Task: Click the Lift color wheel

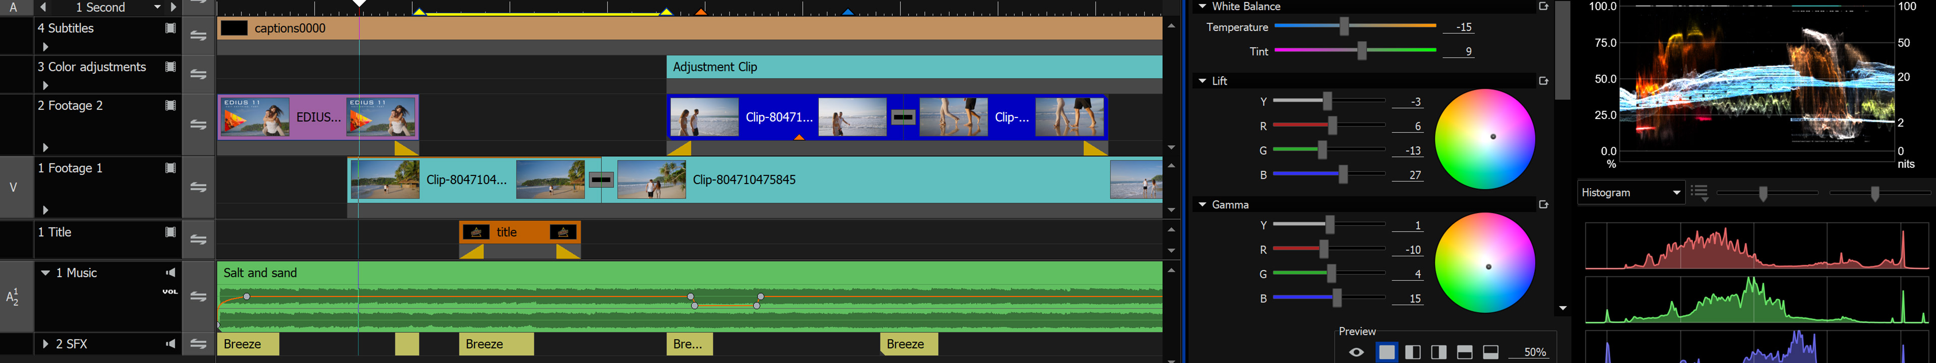Action: 1484,139
